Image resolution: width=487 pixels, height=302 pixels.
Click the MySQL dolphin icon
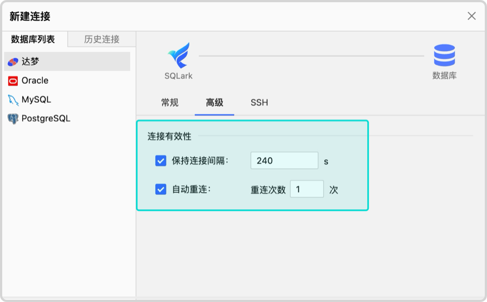click(x=13, y=100)
